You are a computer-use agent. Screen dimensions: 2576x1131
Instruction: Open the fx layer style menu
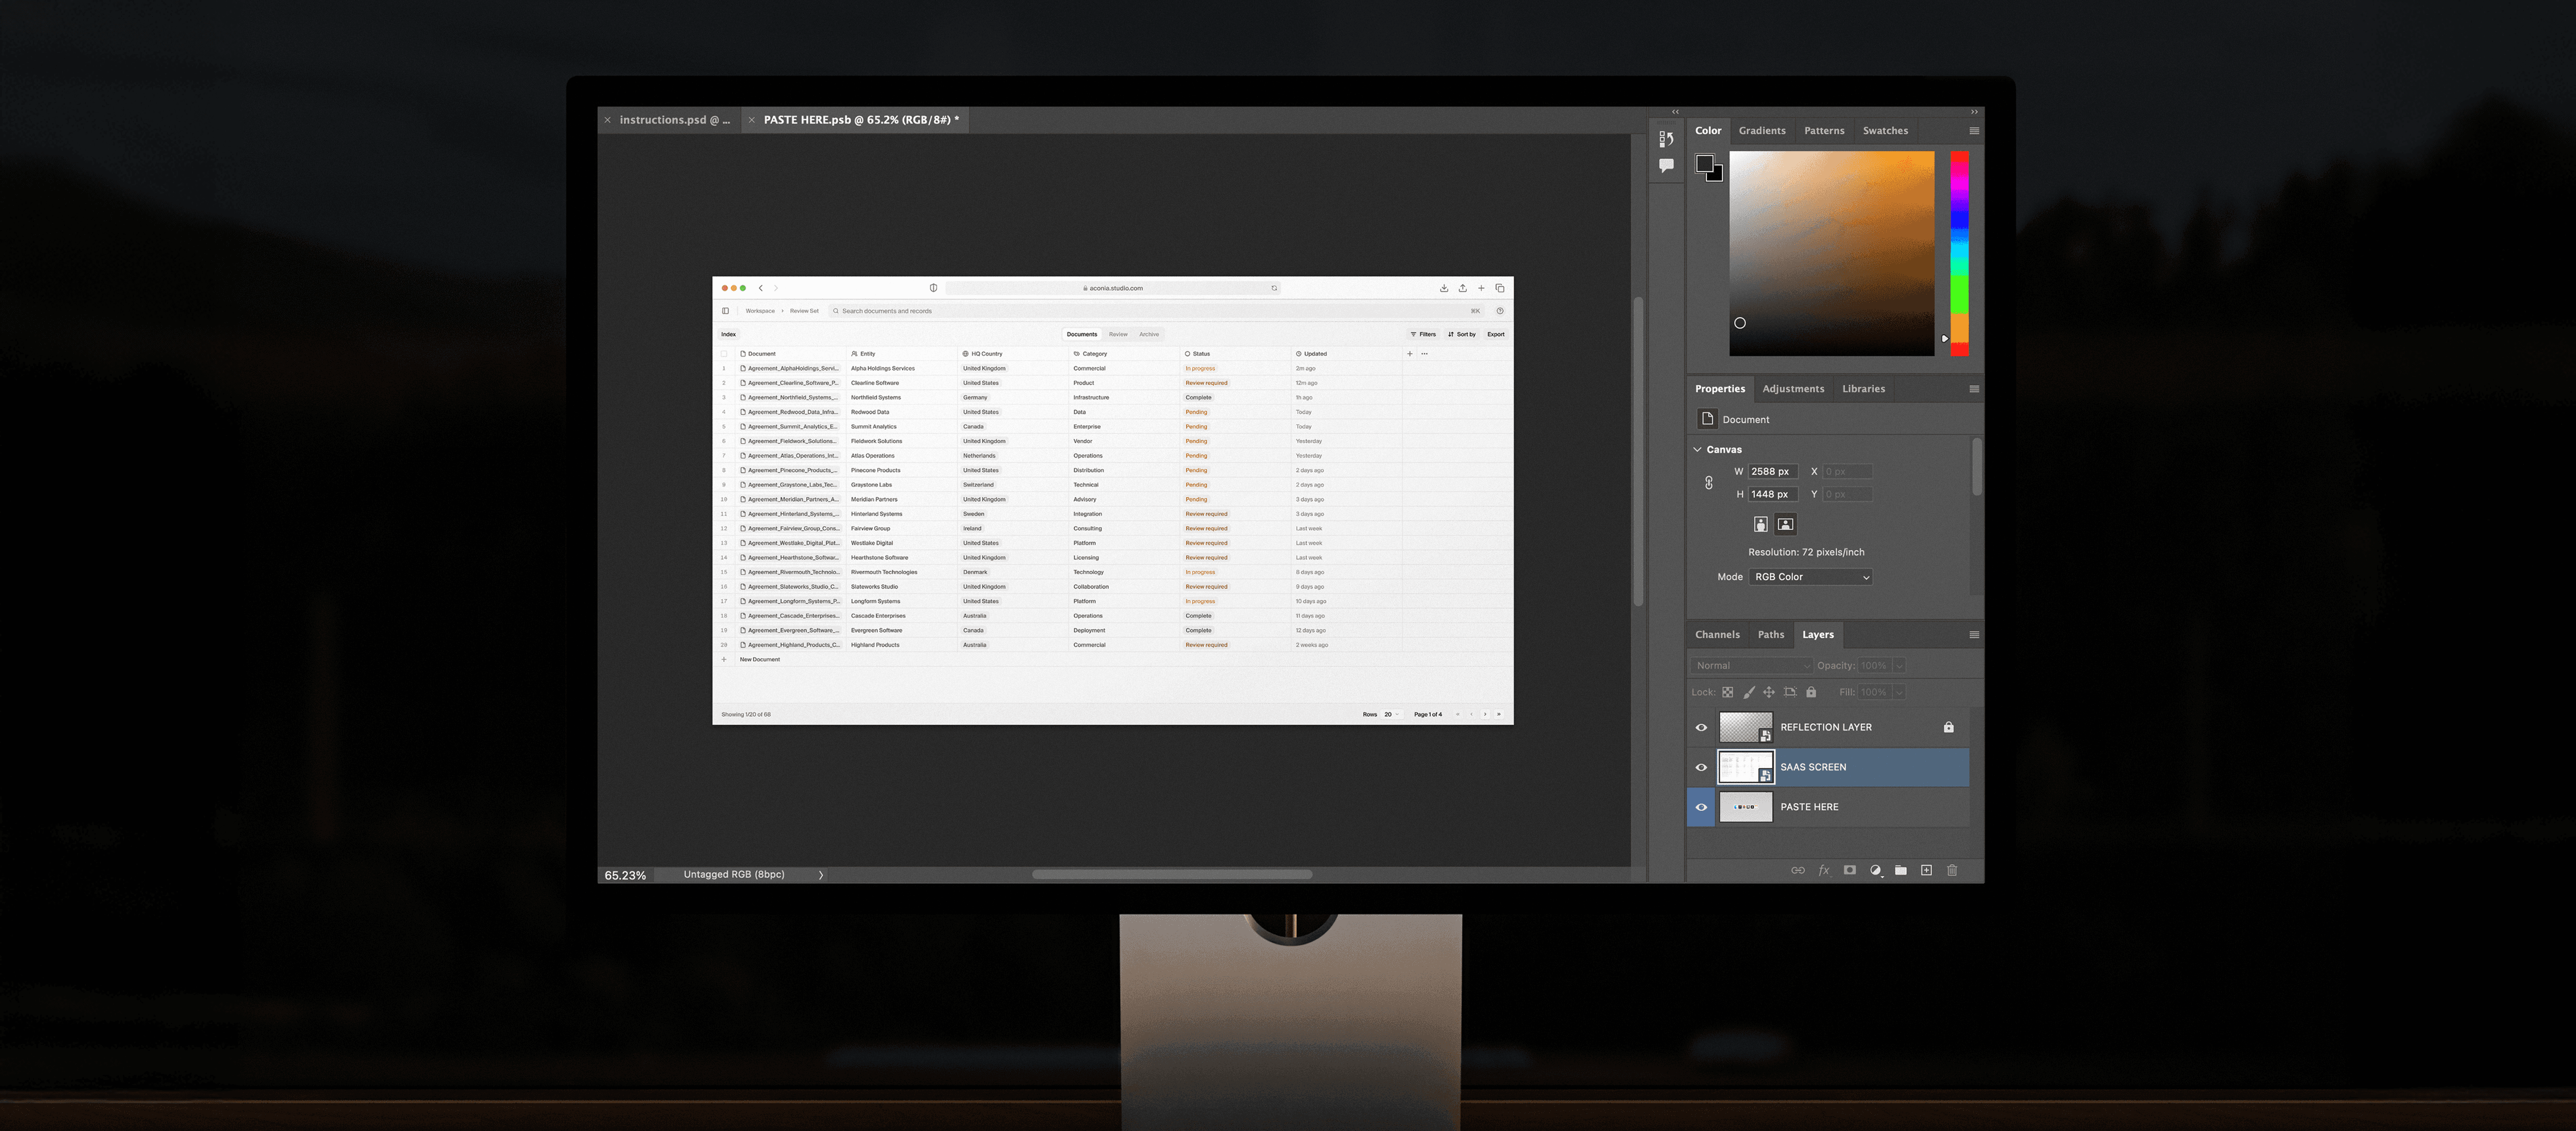(1823, 870)
